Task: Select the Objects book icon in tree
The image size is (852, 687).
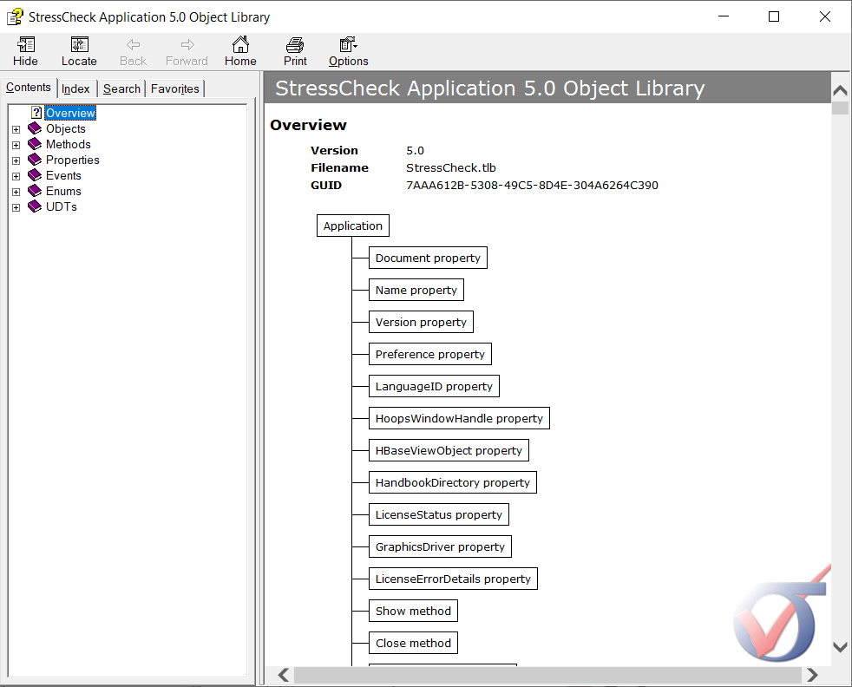Action: coord(35,128)
